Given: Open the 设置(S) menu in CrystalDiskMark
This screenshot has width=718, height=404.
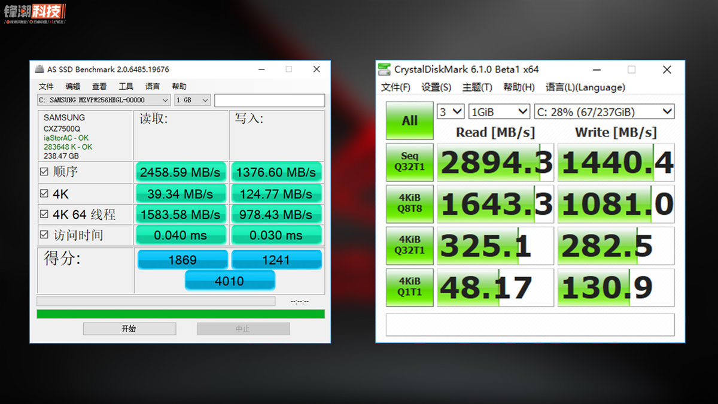Looking at the screenshot, I should coord(436,87).
